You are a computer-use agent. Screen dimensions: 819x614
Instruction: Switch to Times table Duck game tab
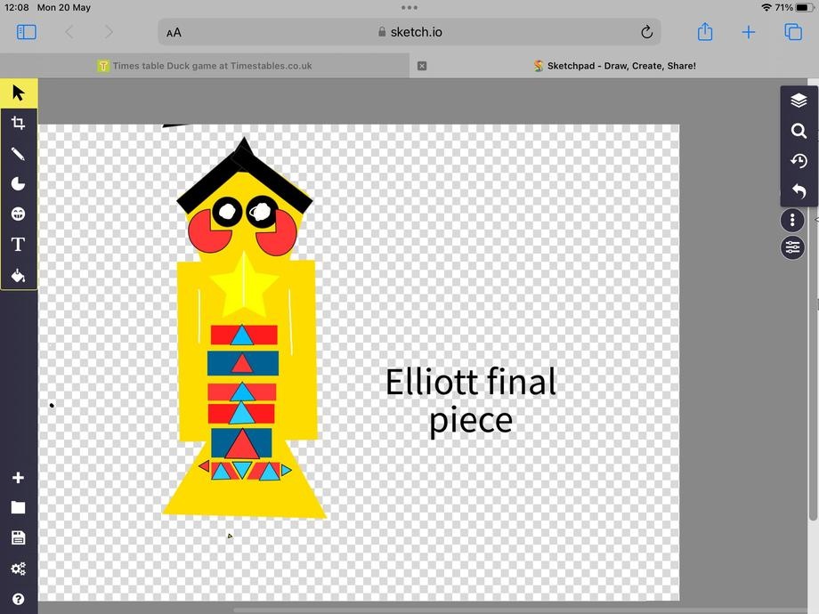click(x=204, y=66)
